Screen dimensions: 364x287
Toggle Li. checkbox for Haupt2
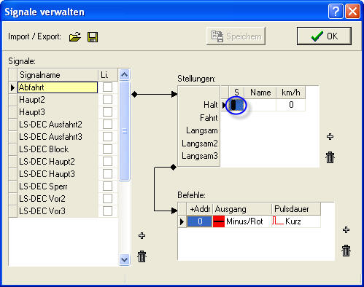click(x=107, y=99)
